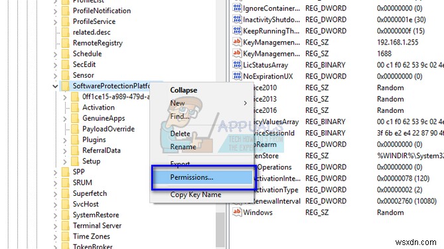Screen dimensions: 444x249
Task: Click the string icon for value 192.168.1.255
Action: (237, 42)
